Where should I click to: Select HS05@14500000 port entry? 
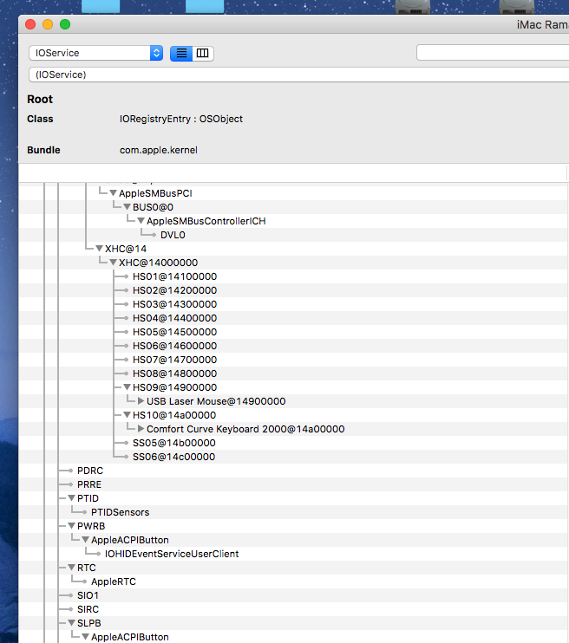click(174, 332)
